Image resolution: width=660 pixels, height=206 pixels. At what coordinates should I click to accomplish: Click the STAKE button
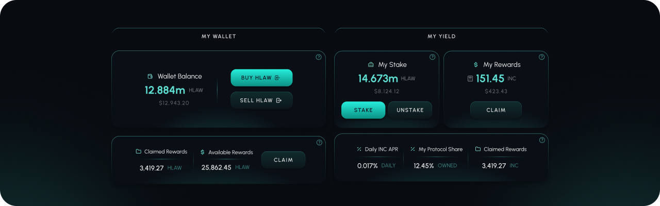pos(363,110)
